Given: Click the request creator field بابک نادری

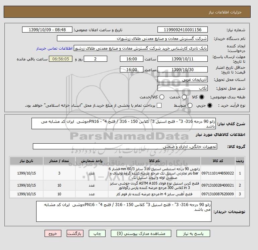Looking at the screenshot, I should (x=141, y=48).
